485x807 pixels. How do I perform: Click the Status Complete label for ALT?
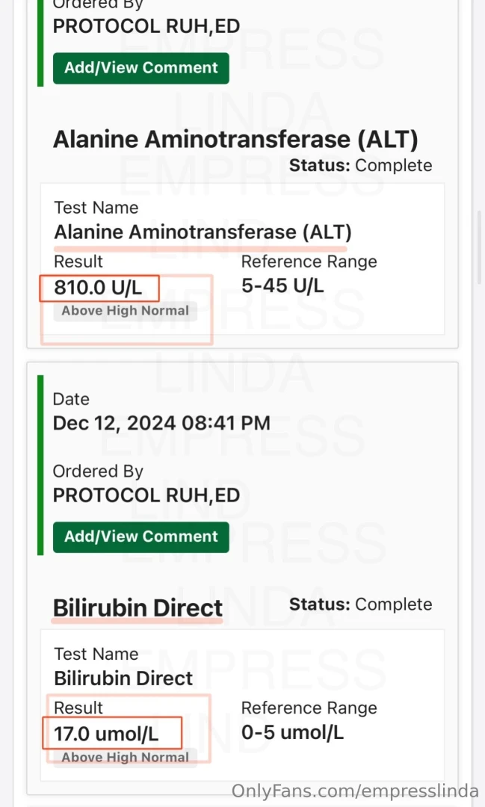pos(360,165)
